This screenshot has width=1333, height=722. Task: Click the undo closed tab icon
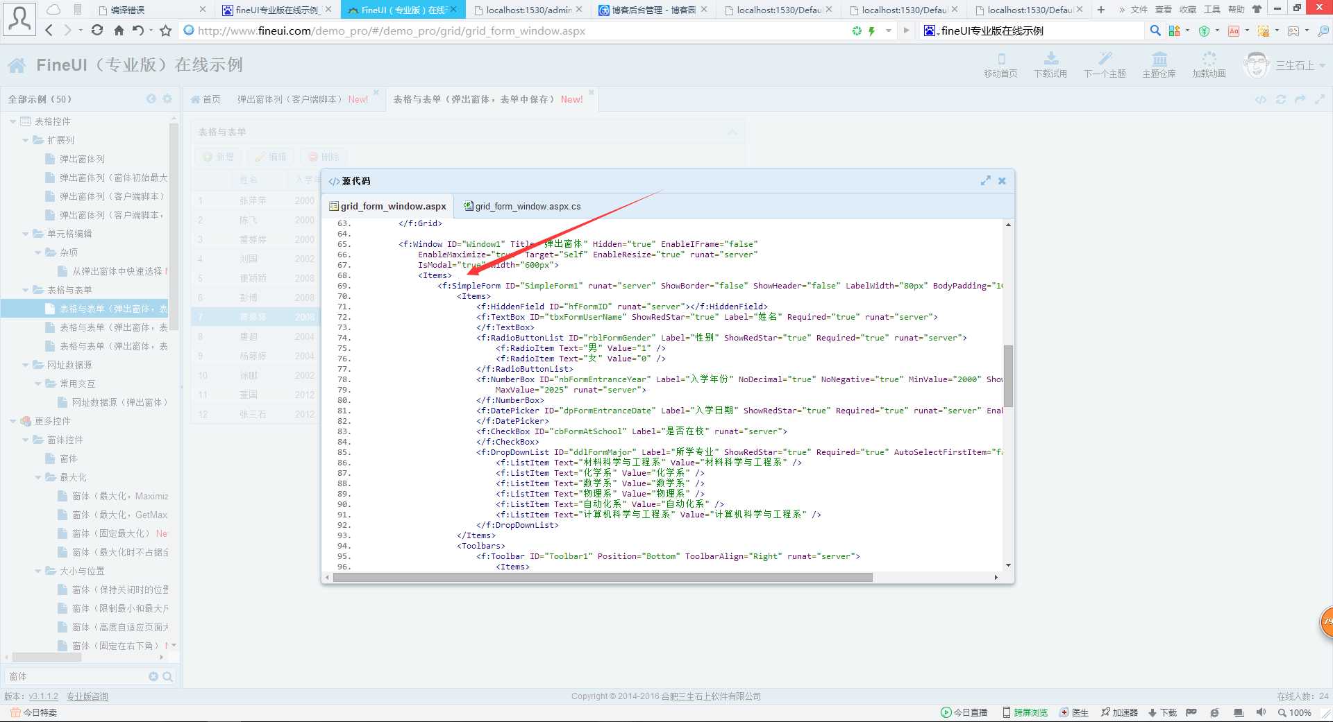coord(138,31)
